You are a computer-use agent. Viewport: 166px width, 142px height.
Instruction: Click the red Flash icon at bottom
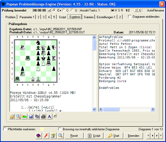pos(46,136)
